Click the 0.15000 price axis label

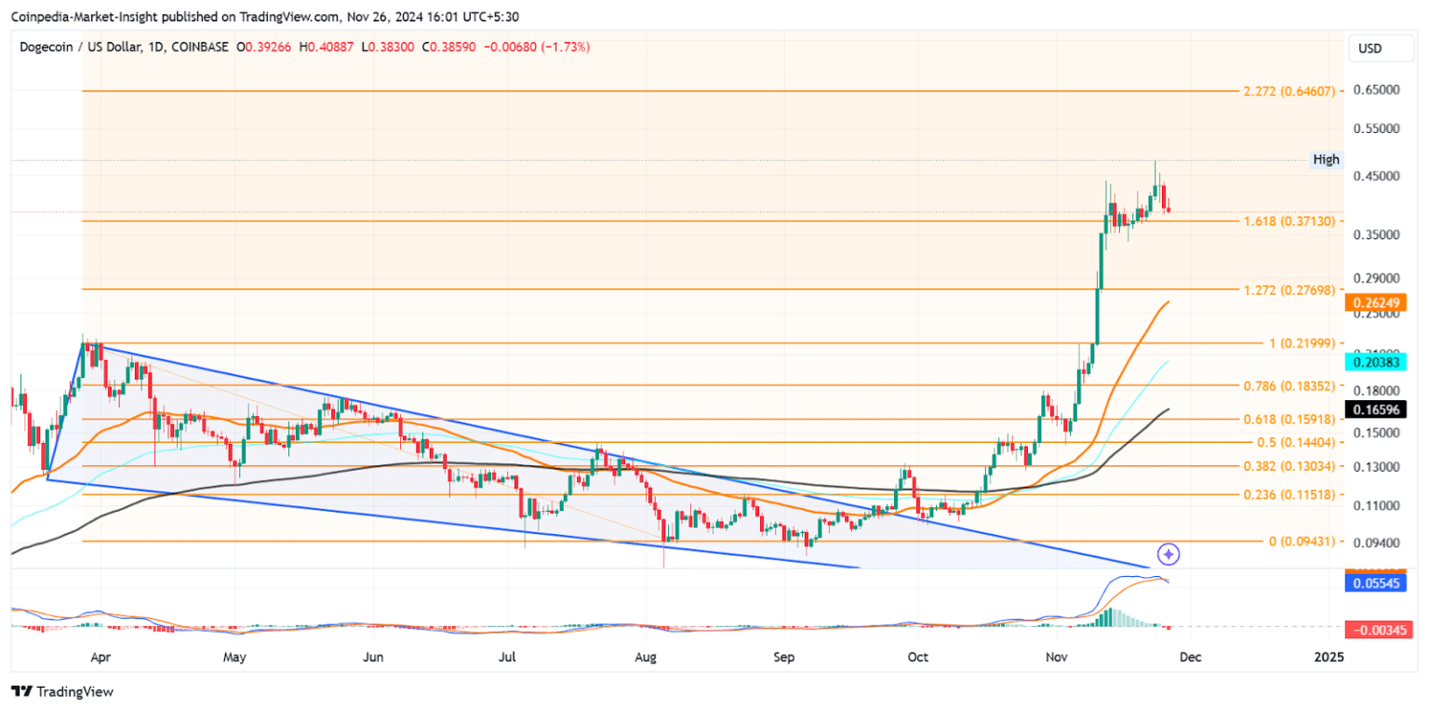point(1376,433)
